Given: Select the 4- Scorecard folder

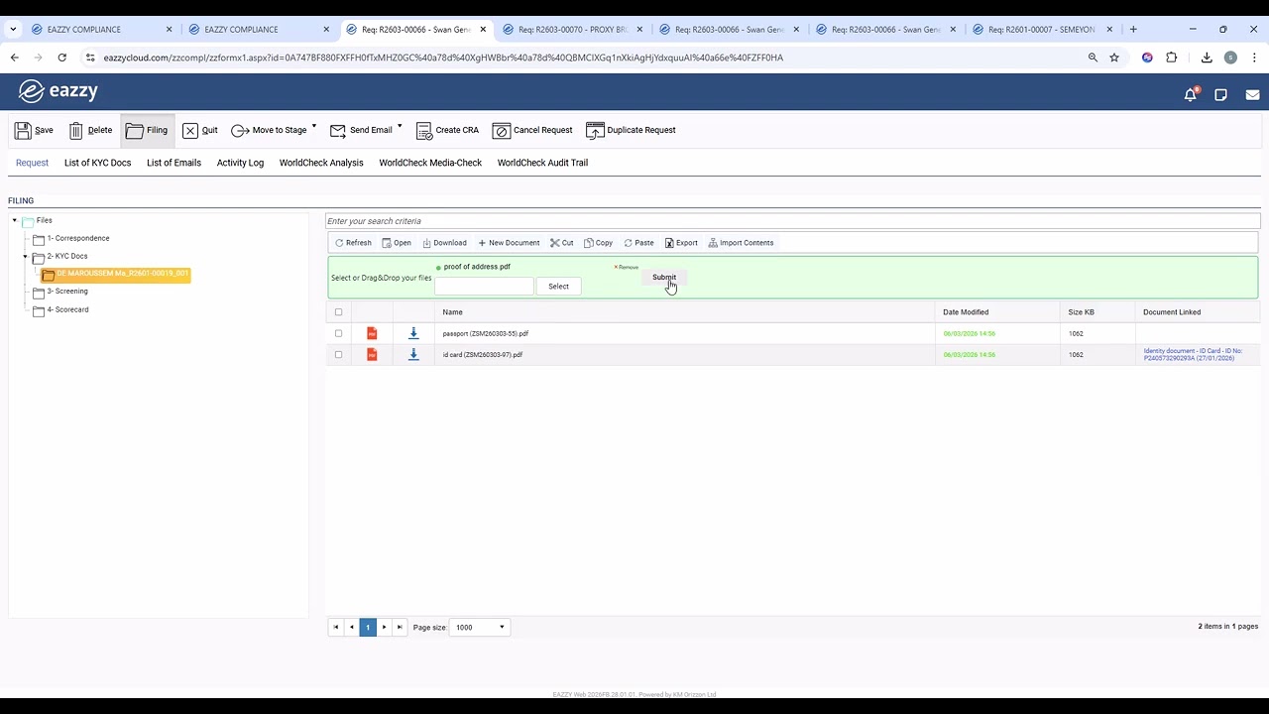Looking at the screenshot, I should 67,310.
